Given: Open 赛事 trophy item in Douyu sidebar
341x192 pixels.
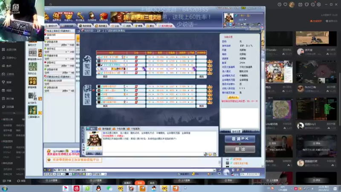Looking at the screenshot, I should coord(7,82).
